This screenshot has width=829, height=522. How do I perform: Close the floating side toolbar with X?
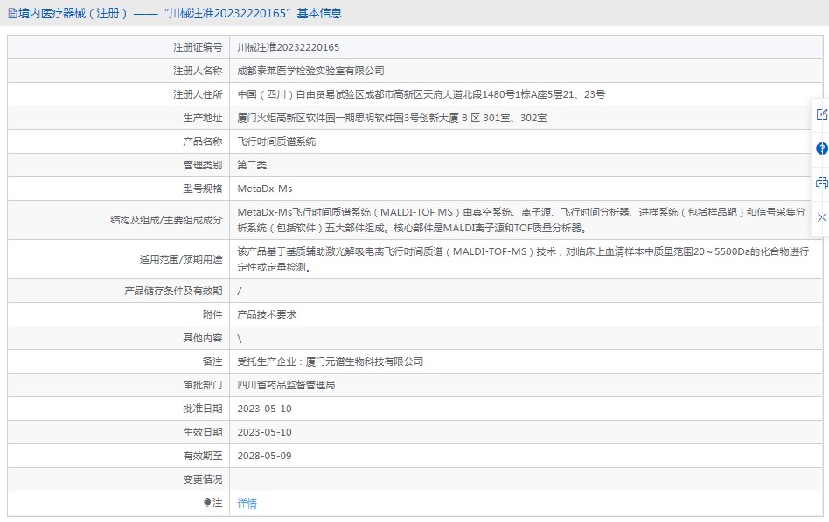pos(822,217)
